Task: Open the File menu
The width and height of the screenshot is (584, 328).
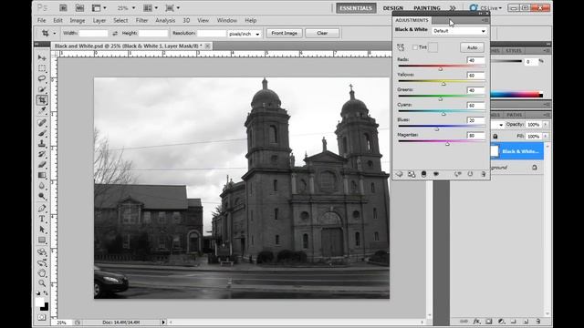Action: point(41,20)
